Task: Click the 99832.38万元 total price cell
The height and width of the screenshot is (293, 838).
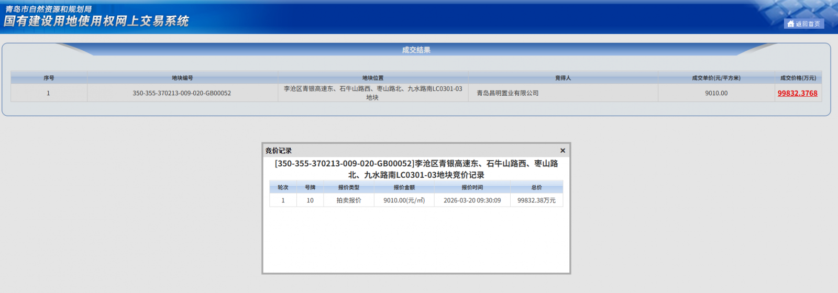Action: click(x=536, y=200)
